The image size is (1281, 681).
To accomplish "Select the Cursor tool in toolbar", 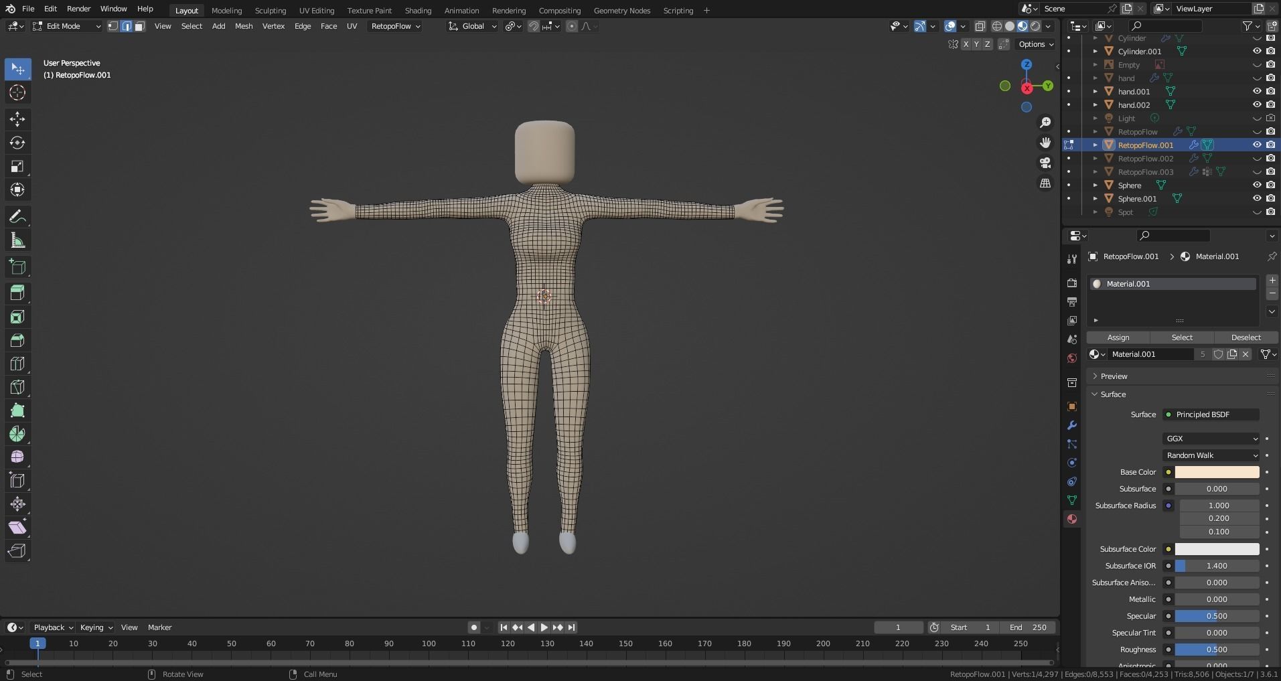I will [x=17, y=92].
